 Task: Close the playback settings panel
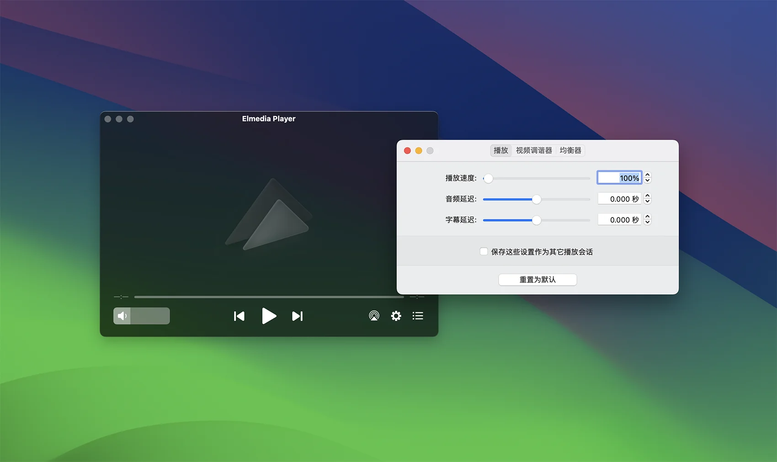[407, 151]
